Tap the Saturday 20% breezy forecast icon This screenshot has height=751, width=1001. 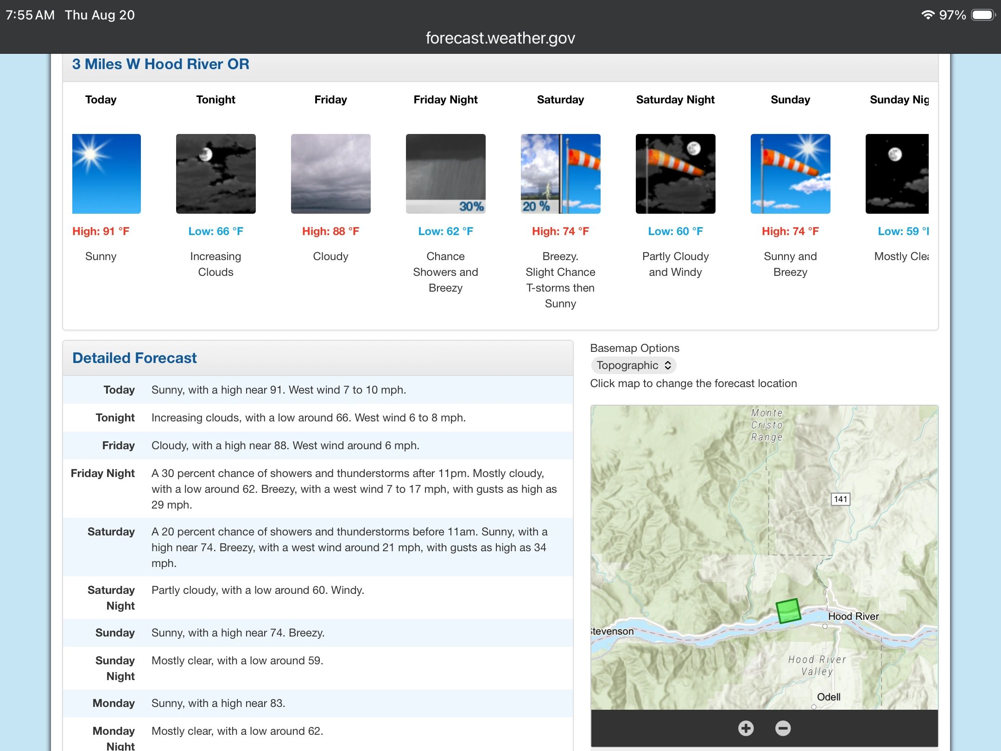pyautogui.click(x=561, y=174)
